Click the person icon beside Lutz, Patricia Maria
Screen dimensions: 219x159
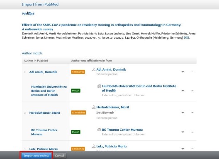[94, 146]
